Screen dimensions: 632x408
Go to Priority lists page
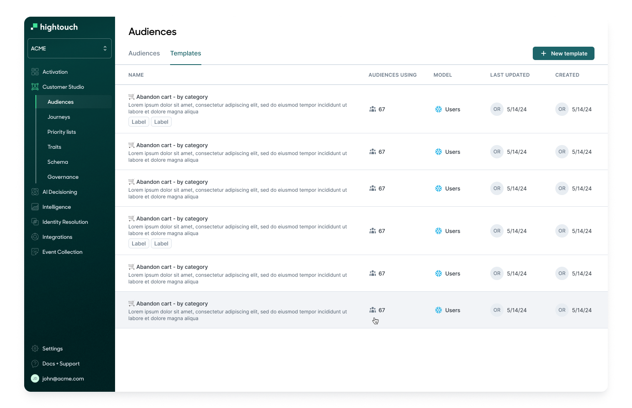(x=62, y=132)
